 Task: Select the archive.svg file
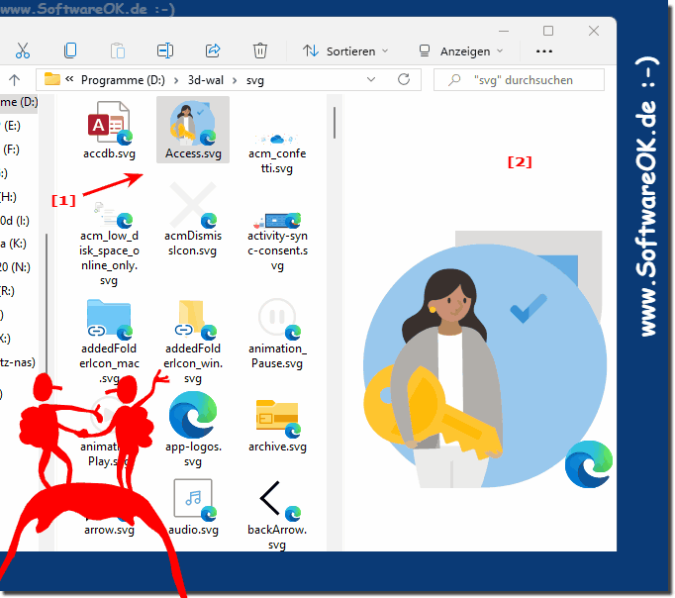(x=277, y=426)
